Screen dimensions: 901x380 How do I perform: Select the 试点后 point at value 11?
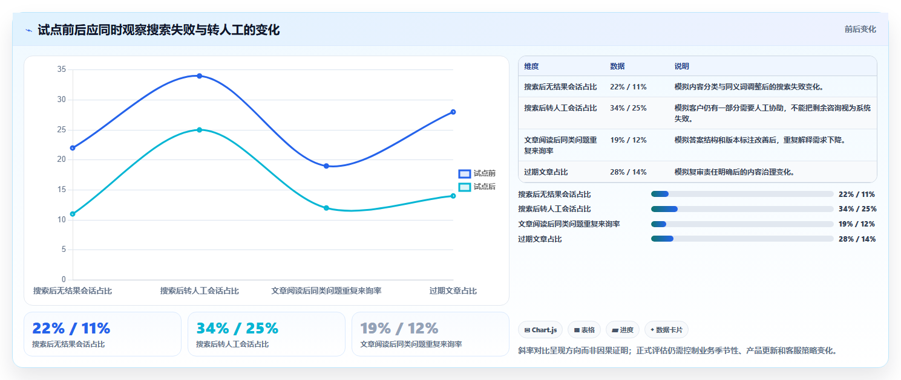pyautogui.click(x=73, y=214)
